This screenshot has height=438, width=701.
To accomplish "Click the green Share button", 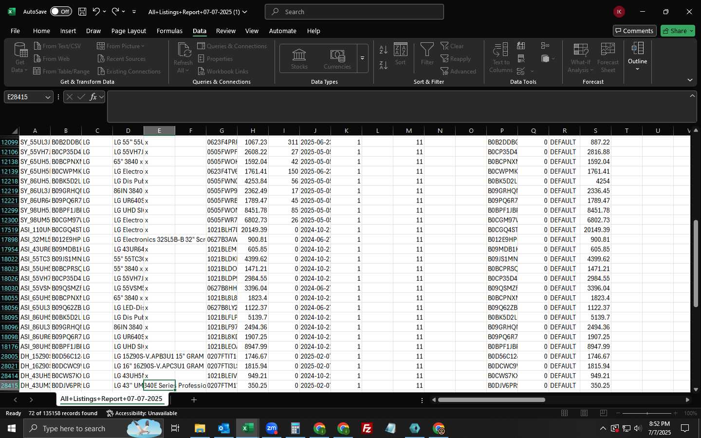I will click(678, 31).
